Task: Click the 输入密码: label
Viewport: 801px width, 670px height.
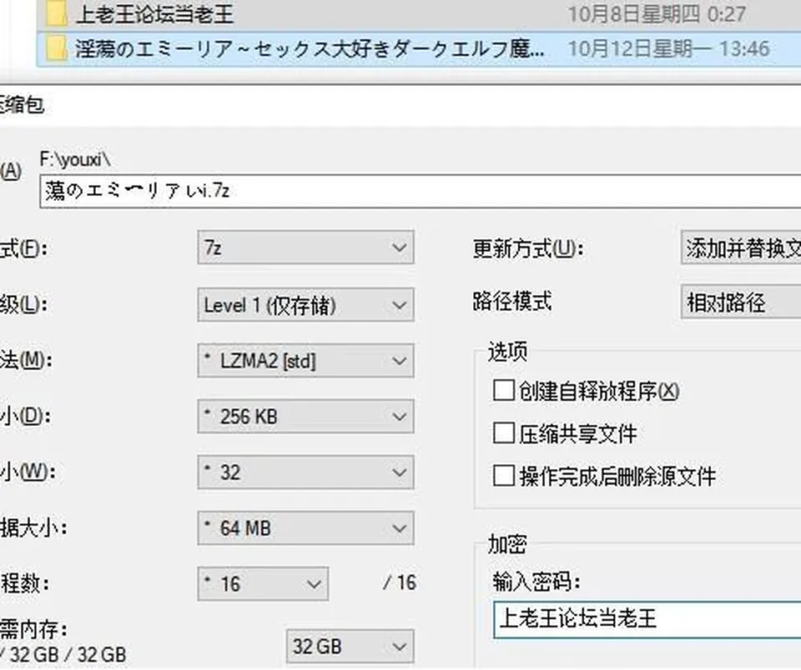Action: pos(537,581)
